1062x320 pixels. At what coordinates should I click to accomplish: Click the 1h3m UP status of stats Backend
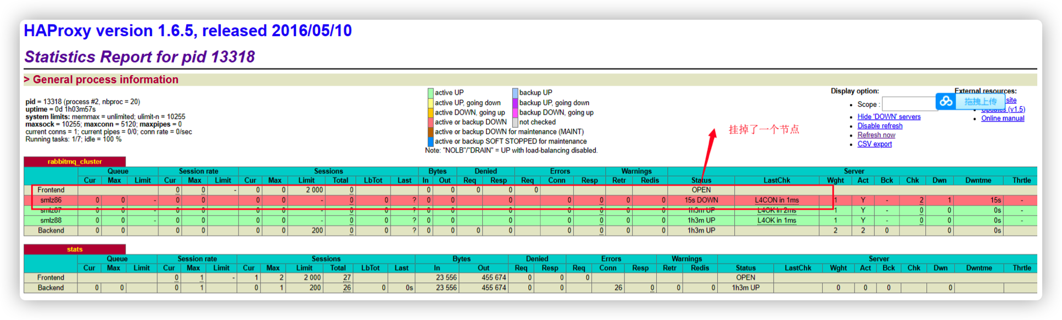(x=746, y=288)
